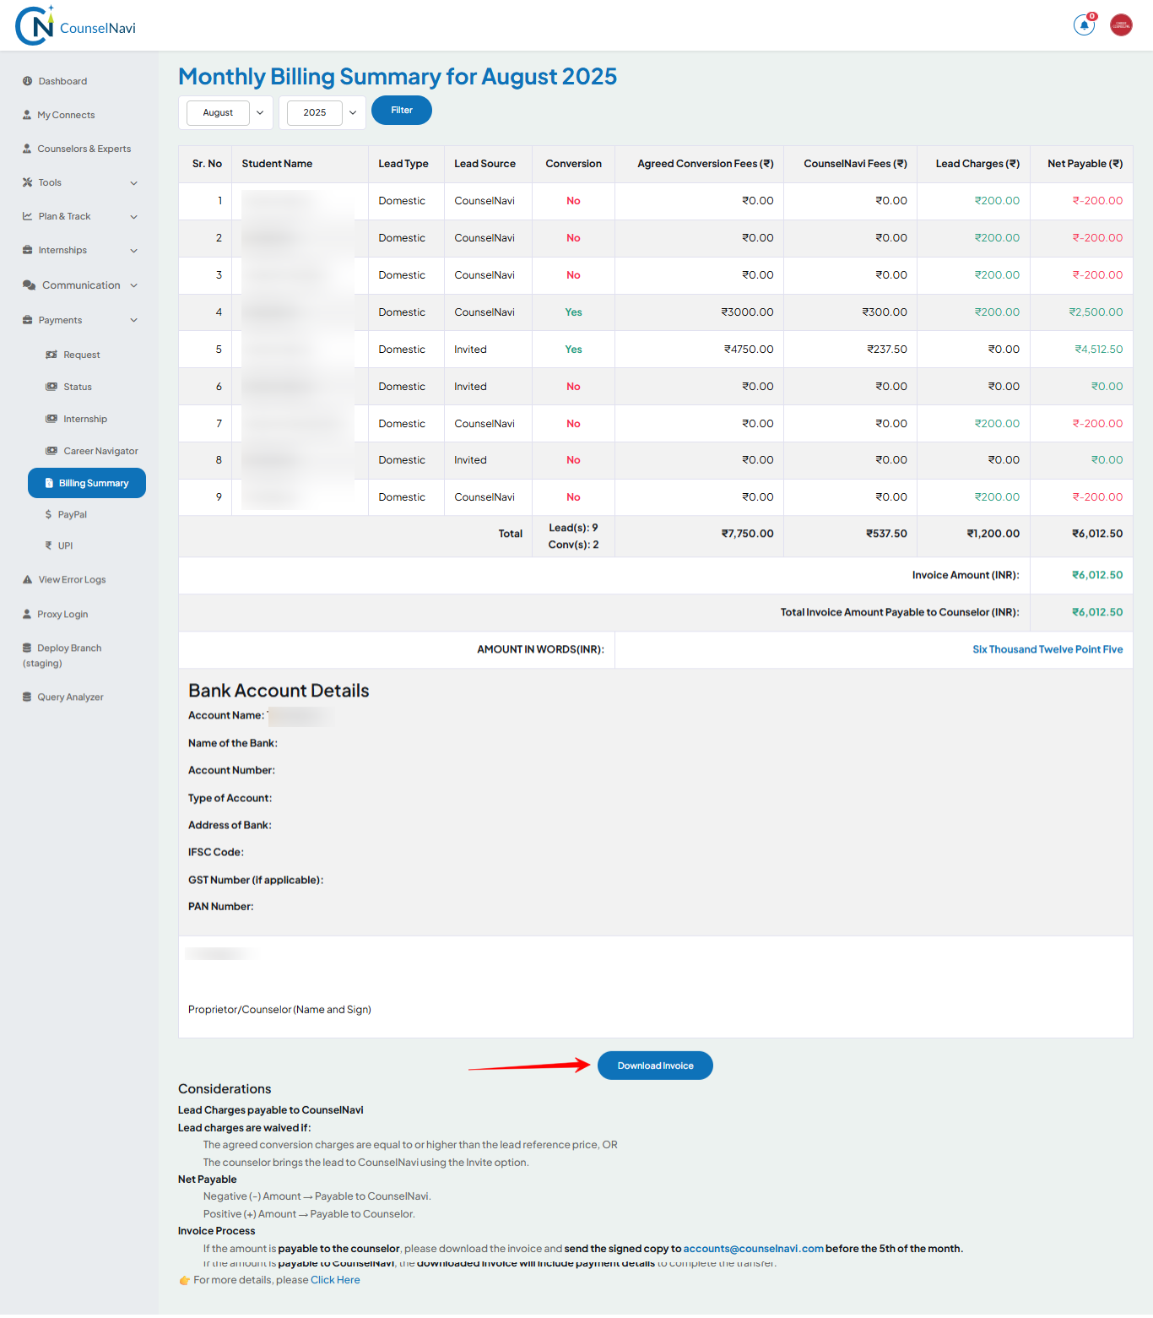Select My Connects in the sidebar
The height and width of the screenshot is (1318, 1153).
click(65, 114)
